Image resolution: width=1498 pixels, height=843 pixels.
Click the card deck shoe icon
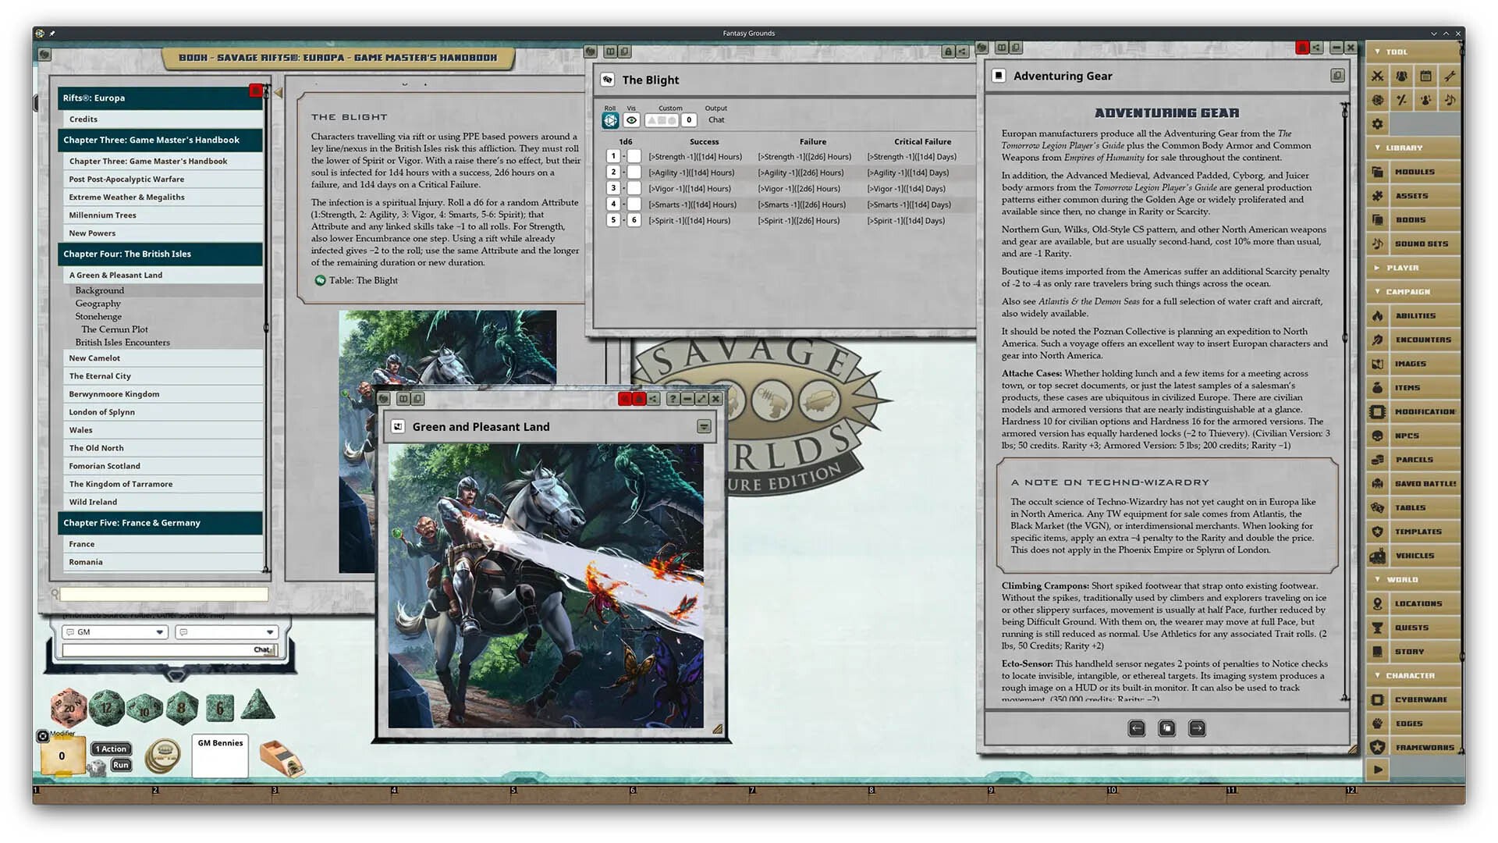281,759
